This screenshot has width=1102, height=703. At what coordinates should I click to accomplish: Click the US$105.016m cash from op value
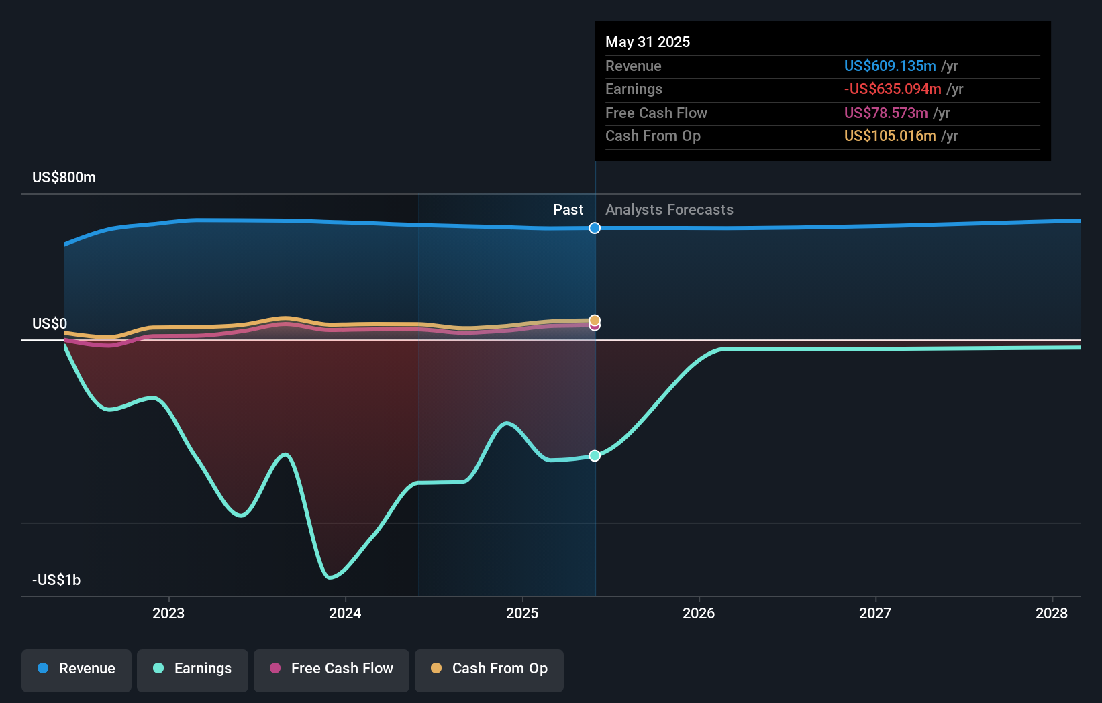[890, 136]
